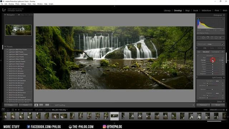This screenshot has width=229, height=129.
Task: Select the Spot Removal tool
Action: point(203,38)
